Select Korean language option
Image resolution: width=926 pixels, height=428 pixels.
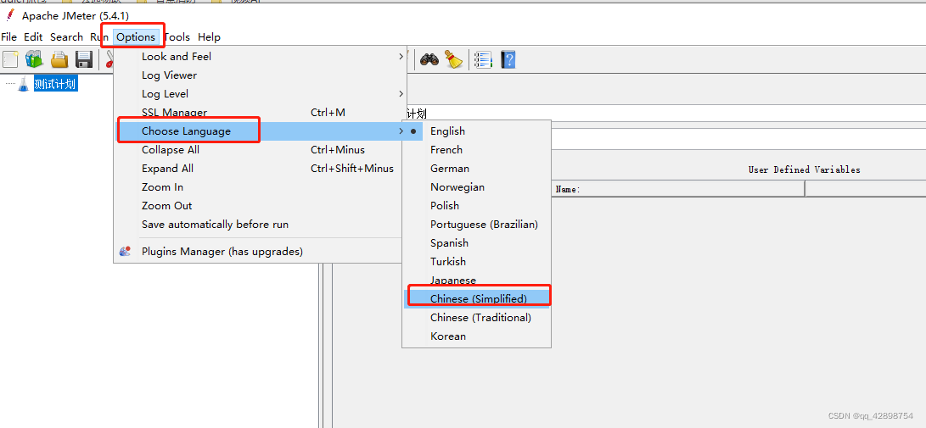477,336
